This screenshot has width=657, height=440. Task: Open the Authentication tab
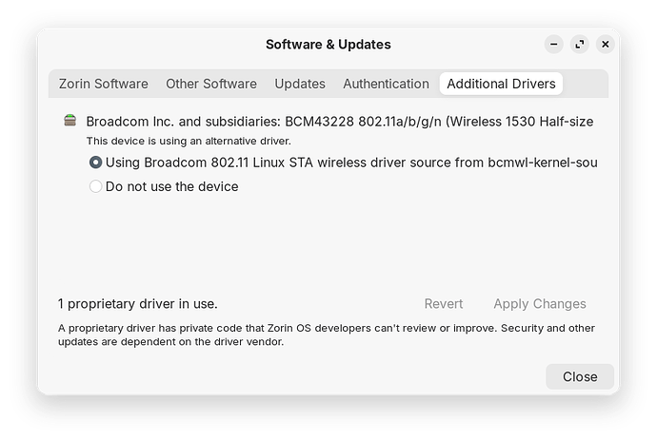(x=386, y=84)
